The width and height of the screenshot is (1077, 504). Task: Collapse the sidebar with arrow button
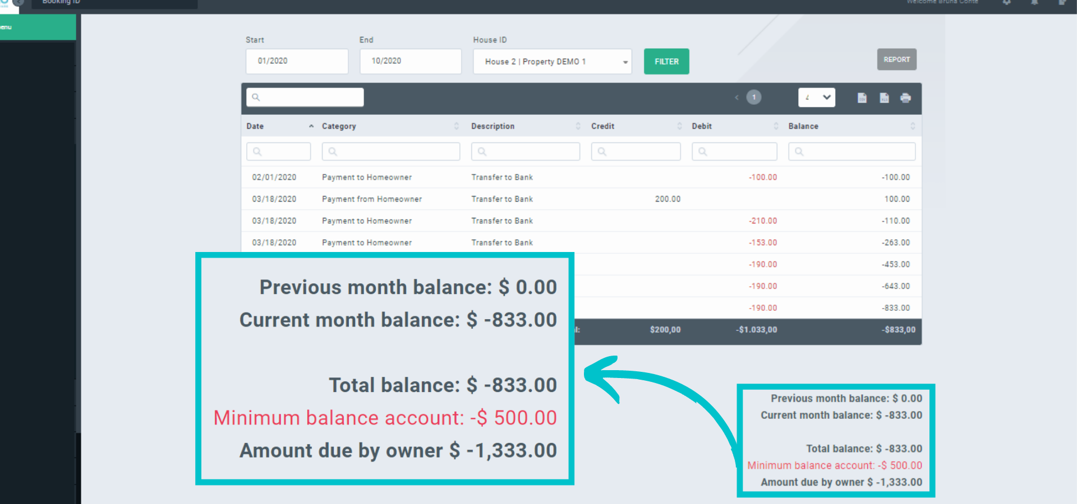(x=19, y=3)
